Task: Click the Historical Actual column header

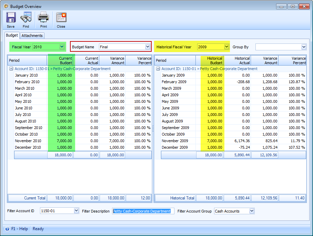Action: point(237,60)
